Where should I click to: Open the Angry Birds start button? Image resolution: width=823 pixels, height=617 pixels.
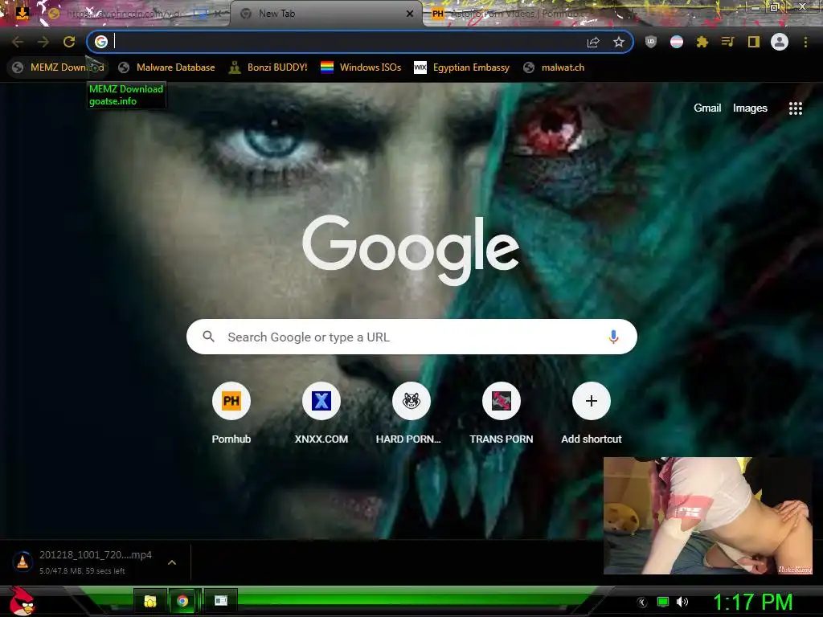(22, 601)
